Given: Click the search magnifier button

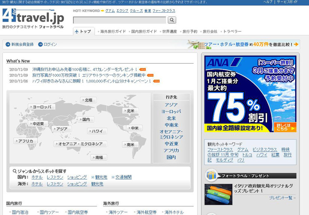Looking at the screenshot, I should pos(172,20).
